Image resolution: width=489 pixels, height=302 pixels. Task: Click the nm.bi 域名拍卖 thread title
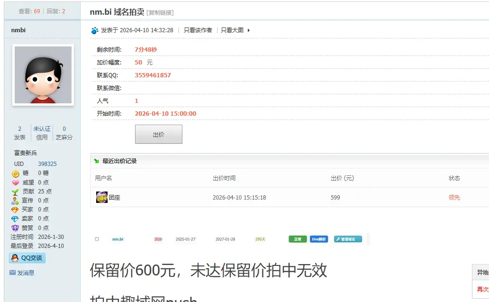[117, 12]
